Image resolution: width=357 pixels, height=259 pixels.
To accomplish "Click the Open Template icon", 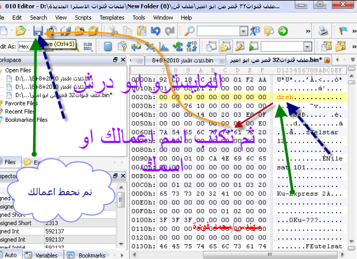I will pyautogui.click(x=341, y=46).
